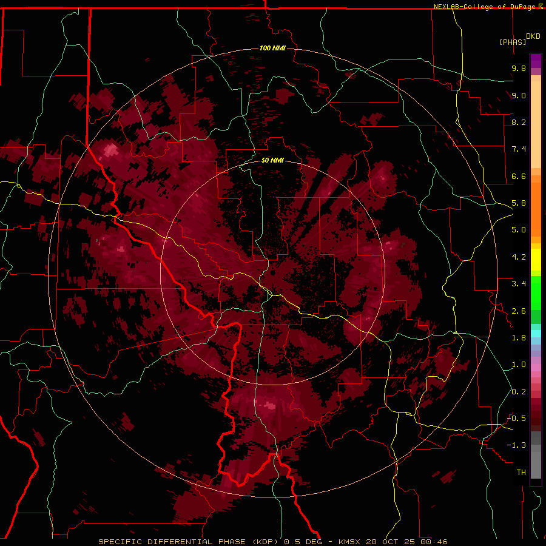Click the 9.8 scale value
Screen dimensions: 546x546
tap(519, 68)
